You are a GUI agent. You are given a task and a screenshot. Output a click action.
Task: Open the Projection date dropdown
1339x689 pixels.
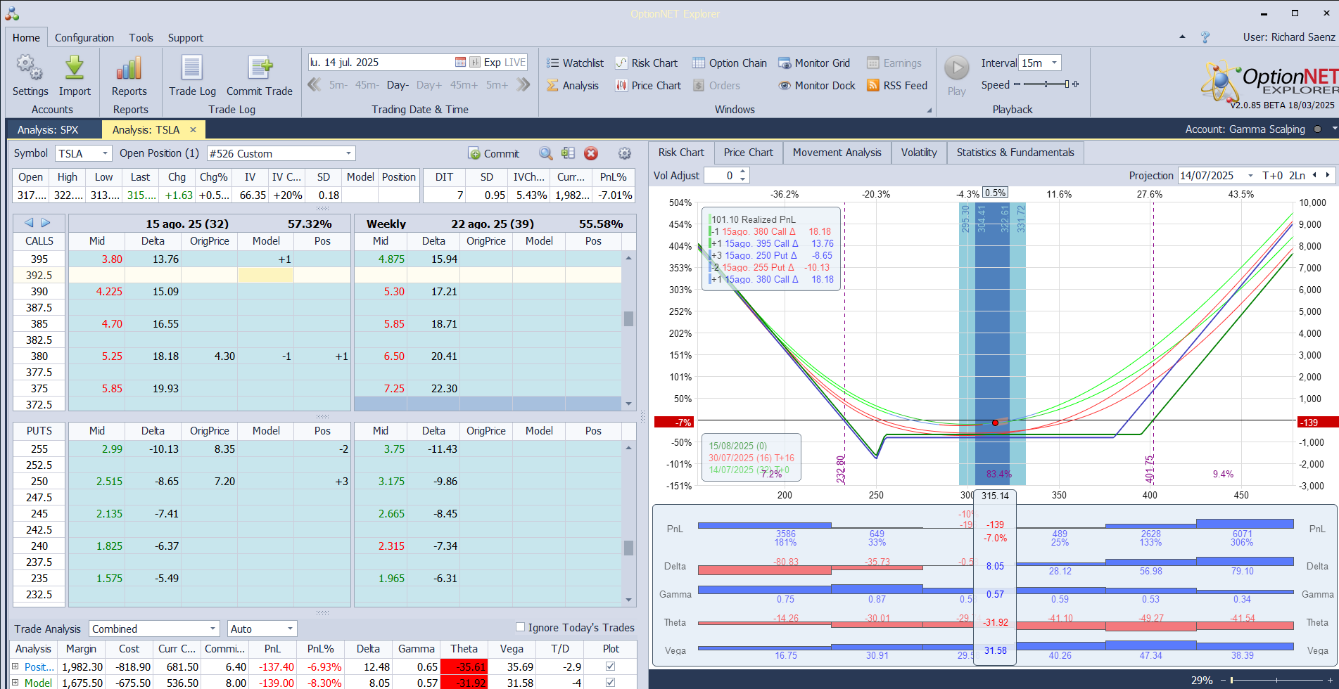pos(1250,175)
